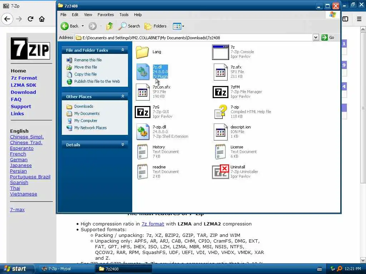Collapse File and Folder Tasks panel

123,50
